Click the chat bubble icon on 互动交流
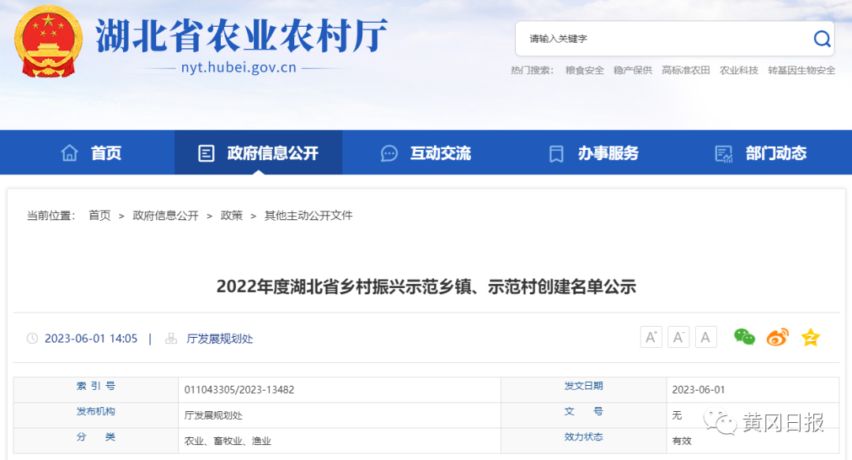This screenshot has height=460, width=852. tap(389, 152)
